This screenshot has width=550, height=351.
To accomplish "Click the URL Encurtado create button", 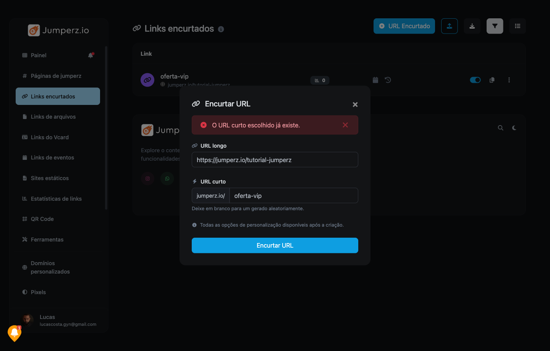I will 404,26.
